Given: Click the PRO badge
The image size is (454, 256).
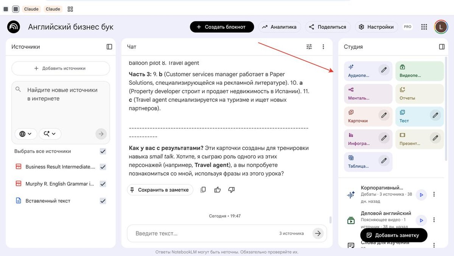Looking at the screenshot, I should [407, 27].
